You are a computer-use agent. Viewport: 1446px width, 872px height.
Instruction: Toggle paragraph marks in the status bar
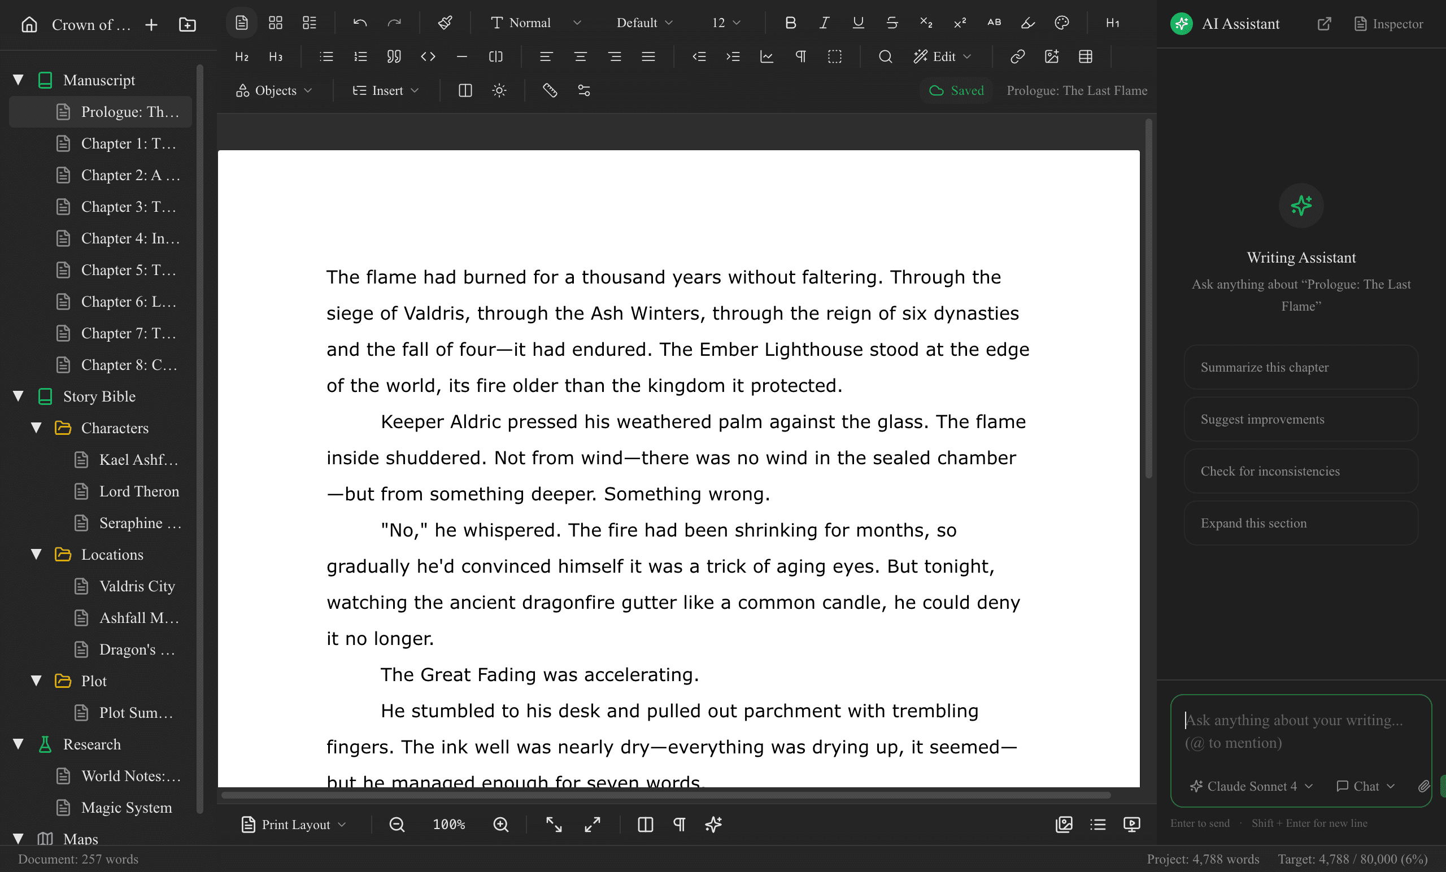[679, 825]
